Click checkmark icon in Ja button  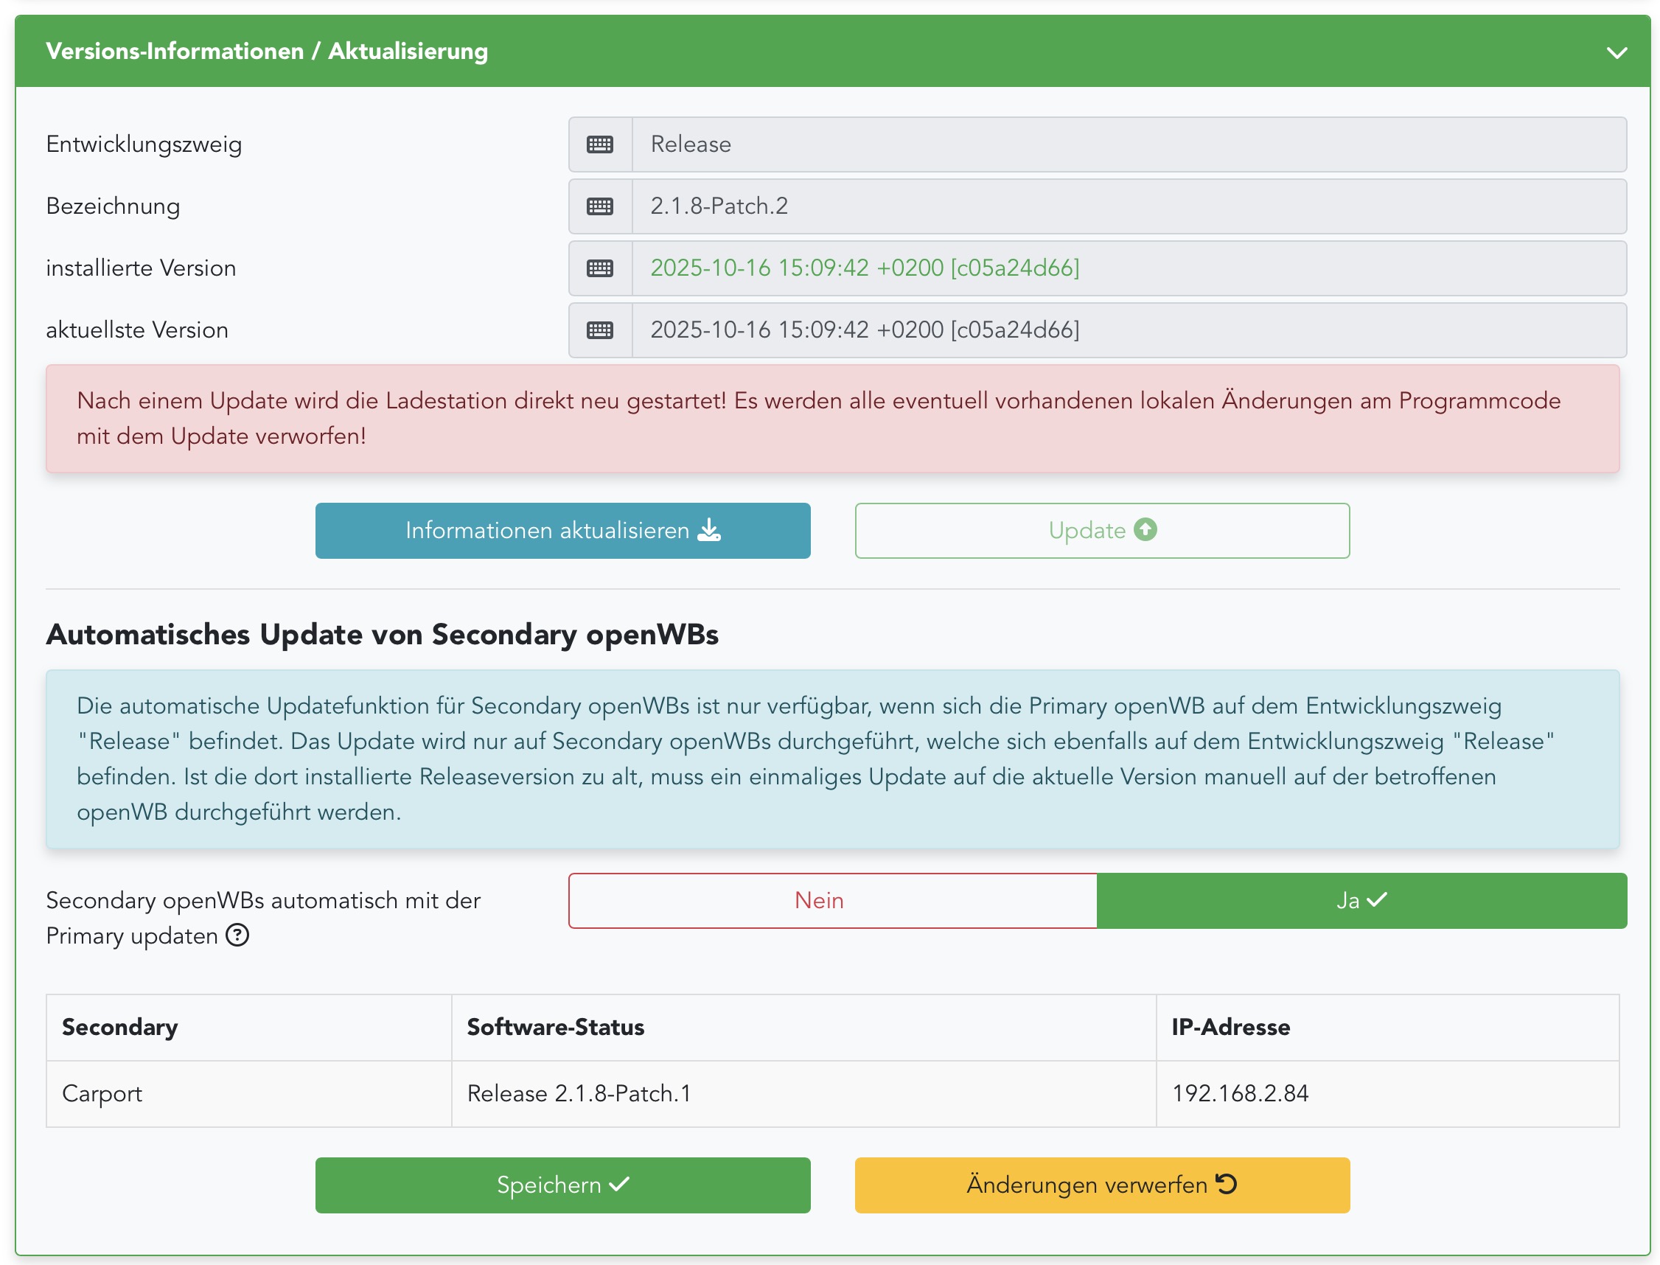(x=1376, y=900)
